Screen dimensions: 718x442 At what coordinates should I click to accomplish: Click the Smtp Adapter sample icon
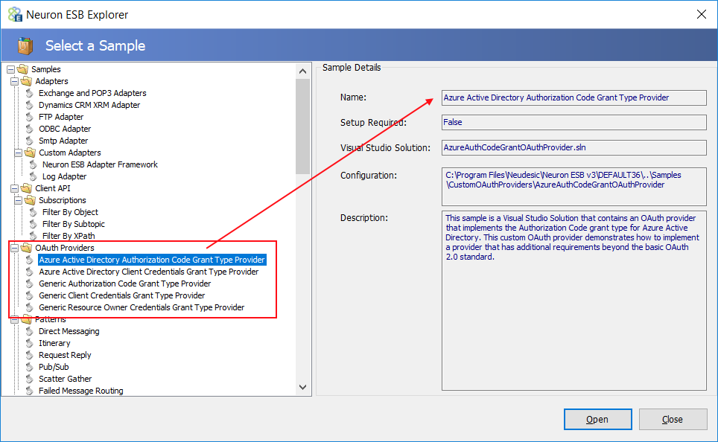point(30,141)
